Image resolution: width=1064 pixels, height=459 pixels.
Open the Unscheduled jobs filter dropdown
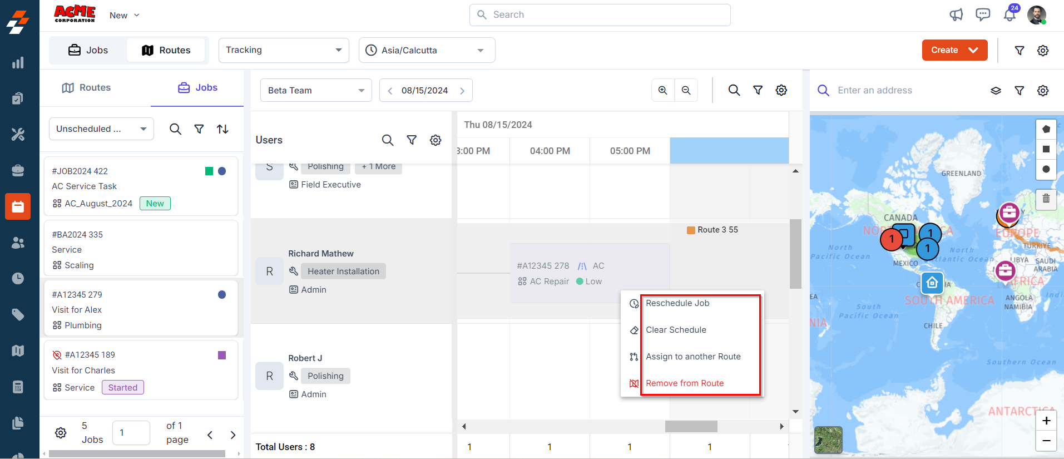pos(101,129)
